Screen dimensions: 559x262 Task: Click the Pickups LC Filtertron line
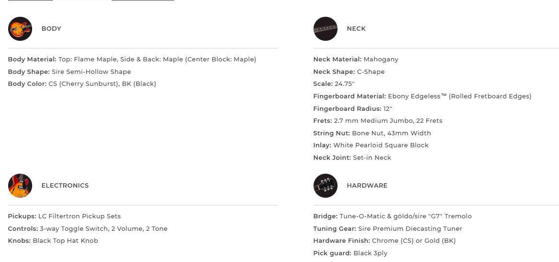point(64,216)
